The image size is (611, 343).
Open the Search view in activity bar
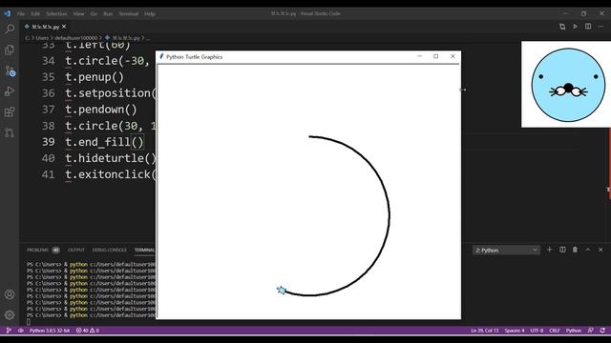[10, 30]
